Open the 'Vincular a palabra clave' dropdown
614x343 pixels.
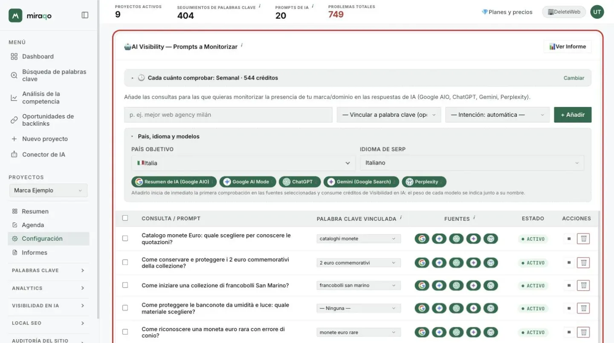click(389, 115)
